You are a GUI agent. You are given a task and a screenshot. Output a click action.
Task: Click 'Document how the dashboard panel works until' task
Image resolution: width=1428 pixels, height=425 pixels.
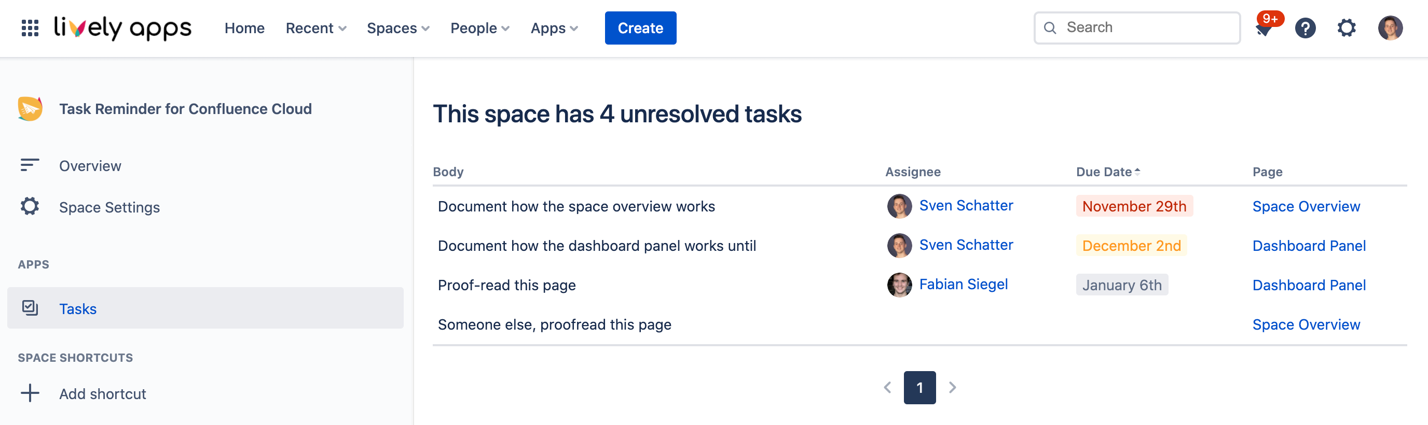[x=597, y=246]
